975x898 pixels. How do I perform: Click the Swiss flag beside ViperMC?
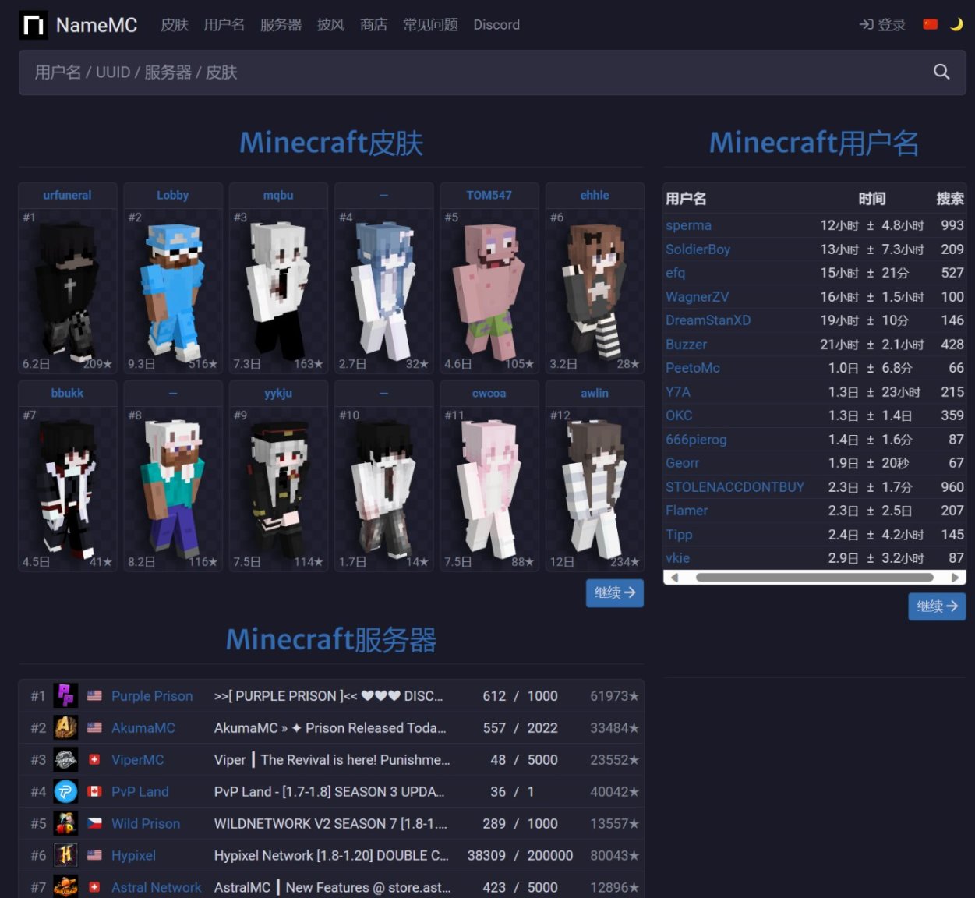(x=94, y=759)
